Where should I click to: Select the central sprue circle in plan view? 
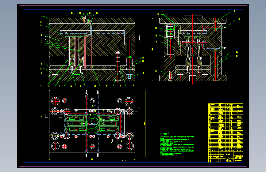92,123
